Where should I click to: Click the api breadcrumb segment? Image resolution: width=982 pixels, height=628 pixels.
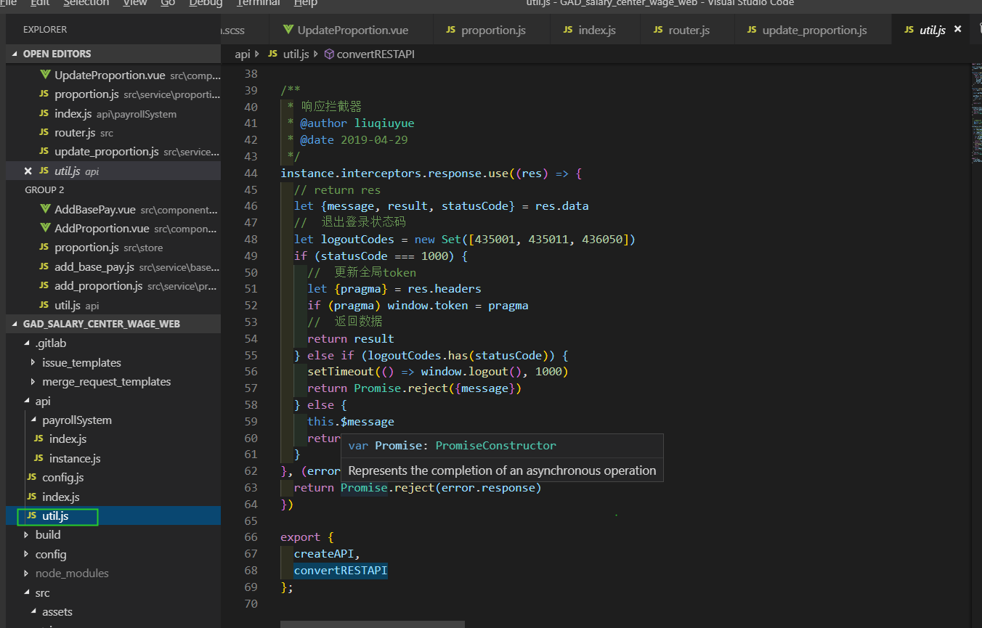(x=243, y=54)
